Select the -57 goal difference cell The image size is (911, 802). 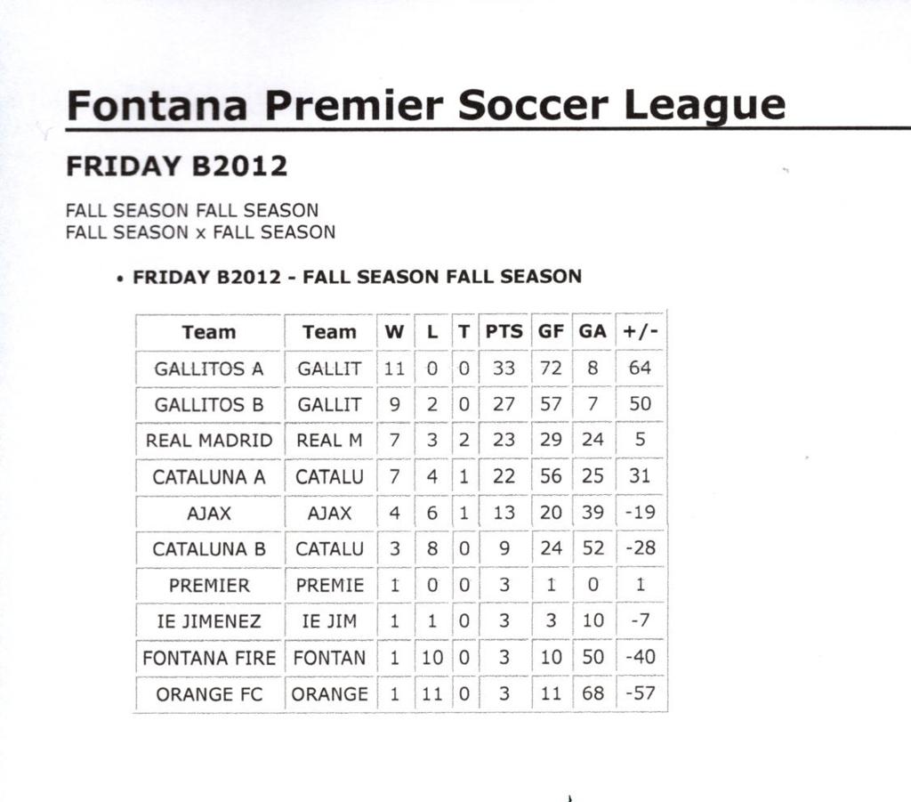(640, 694)
